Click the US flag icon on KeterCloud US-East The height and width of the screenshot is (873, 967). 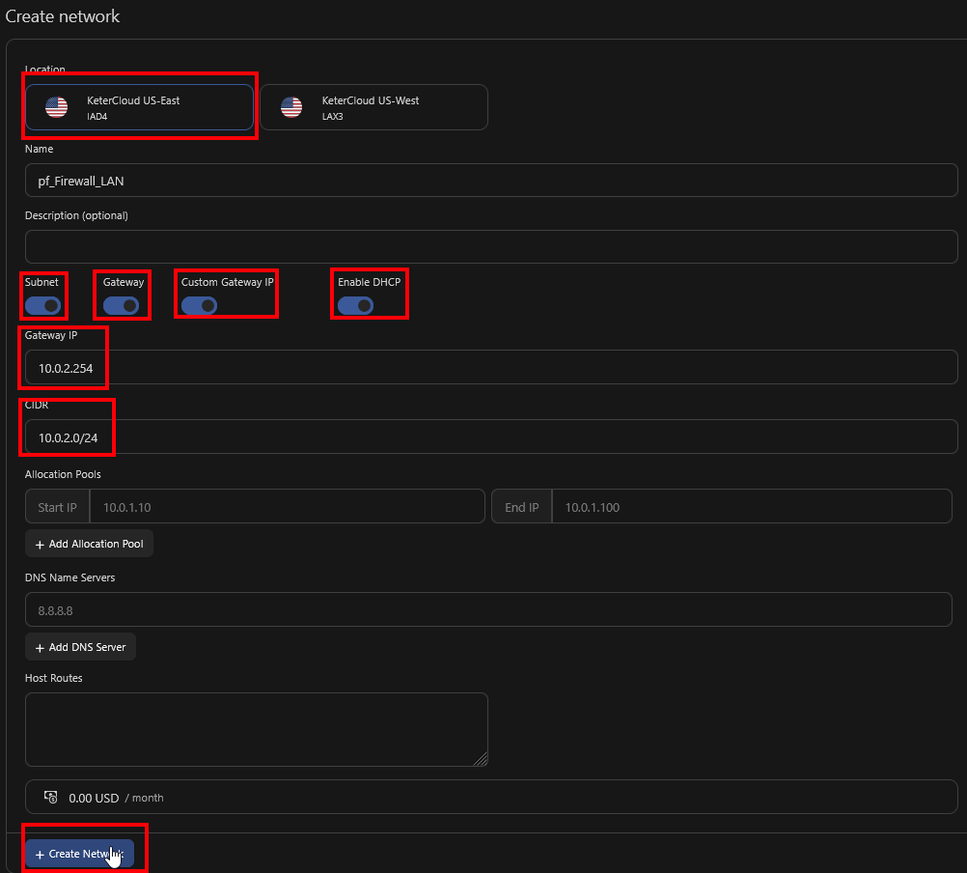pos(56,106)
